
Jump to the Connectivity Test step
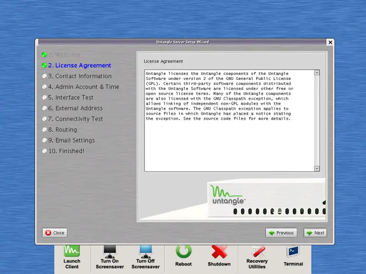pyautogui.click(x=75, y=119)
